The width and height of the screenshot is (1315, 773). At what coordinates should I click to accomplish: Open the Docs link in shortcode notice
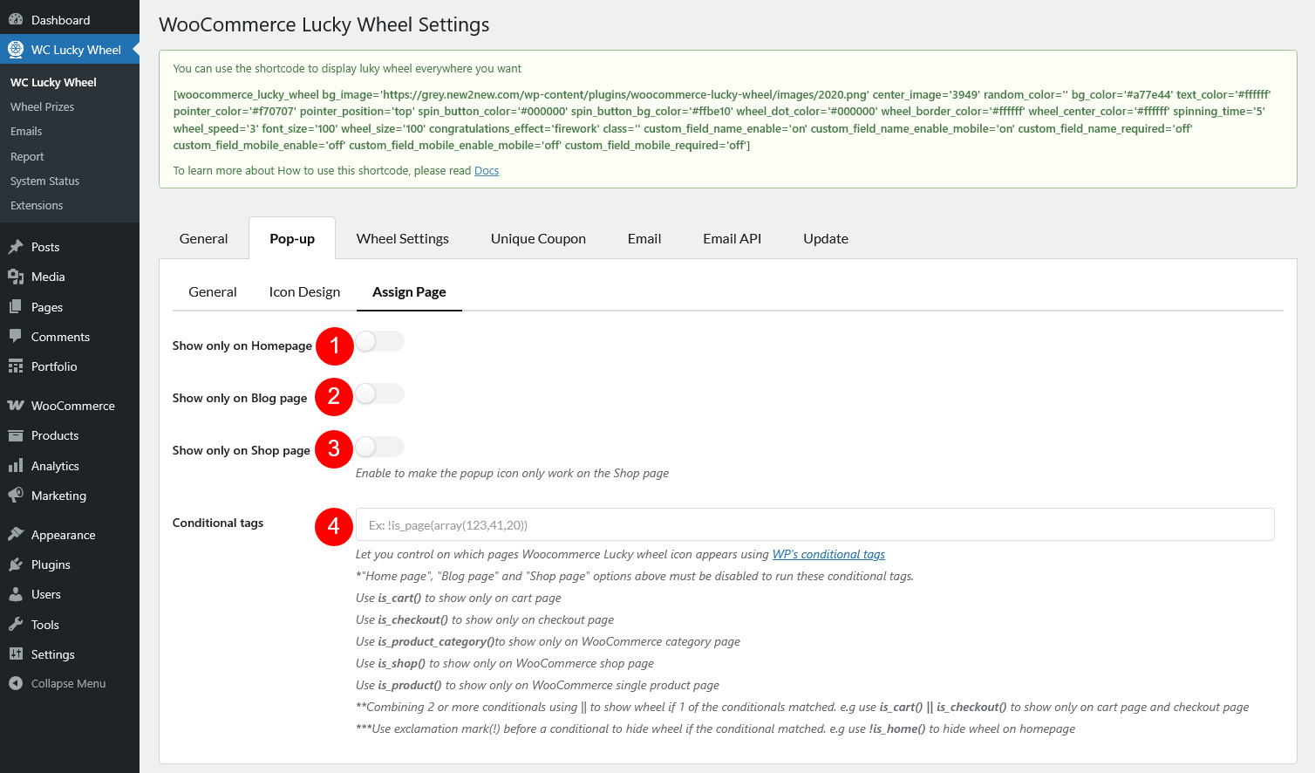487,171
